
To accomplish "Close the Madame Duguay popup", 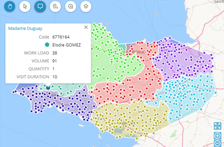I will pos(86,27).
